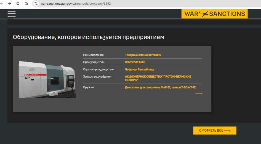
Task: Click Чешская Республика country value
Action: click(139, 70)
